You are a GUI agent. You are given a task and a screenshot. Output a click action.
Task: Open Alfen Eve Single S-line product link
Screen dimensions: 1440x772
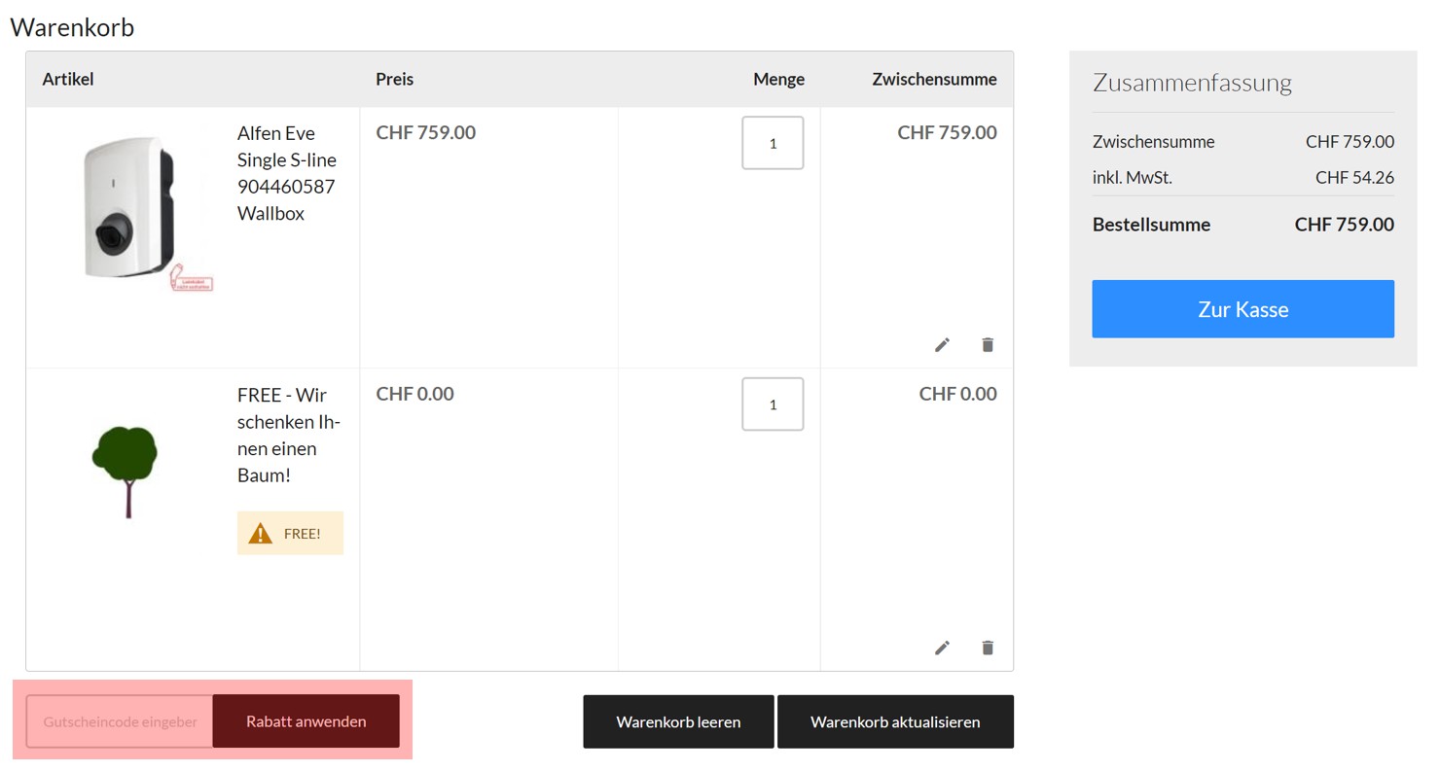[x=287, y=173]
